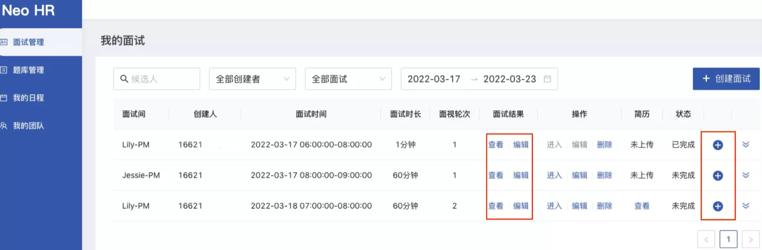Open the 全部创建者 dropdown
The width and height of the screenshot is (762, 250).
point(252,79)
